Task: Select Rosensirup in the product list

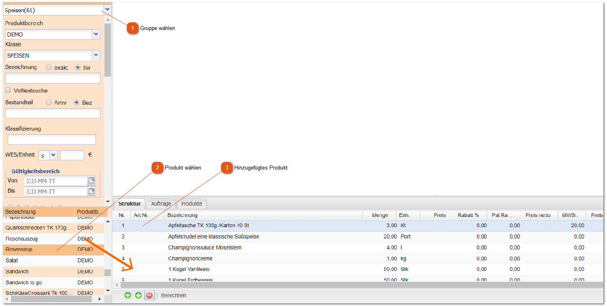Action: tap(54, 249)
